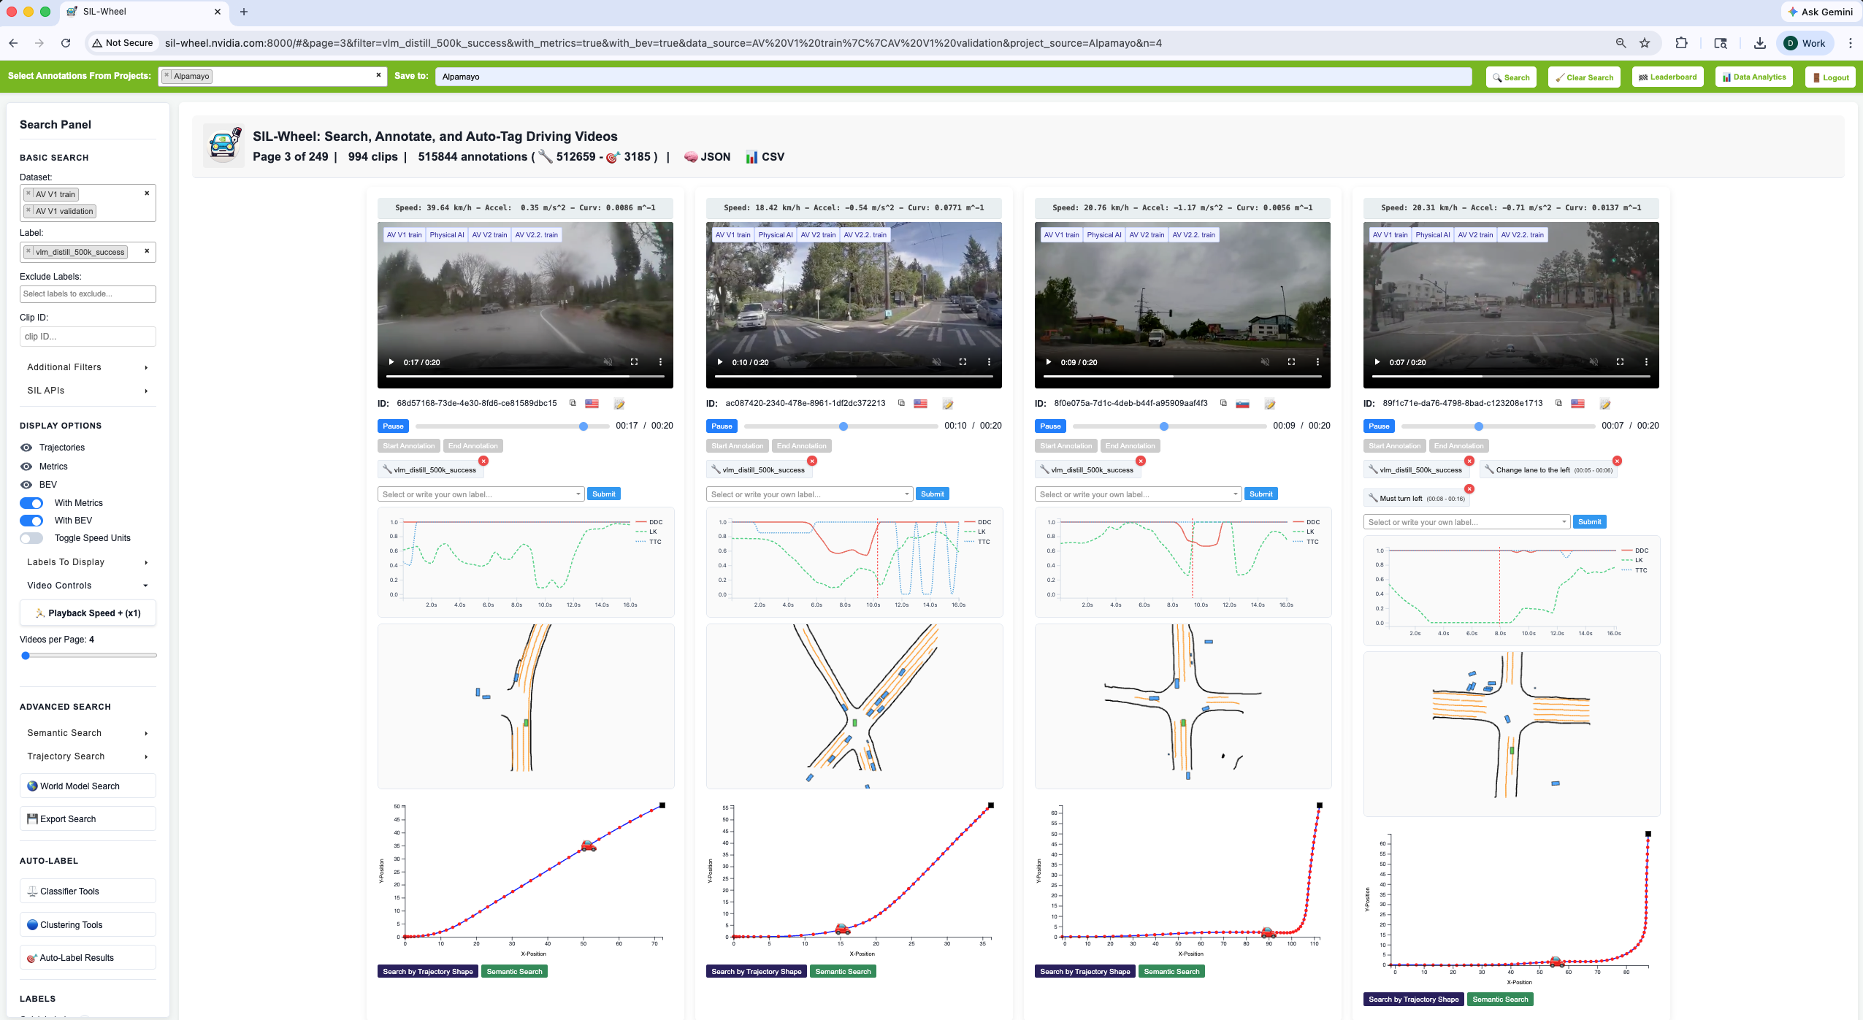Collapse Video Controls section
This screenshot has width=1863, height=1020.
[x=88, y=586]
